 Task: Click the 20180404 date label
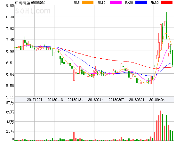pyautogui.click(x=157, y=100)
